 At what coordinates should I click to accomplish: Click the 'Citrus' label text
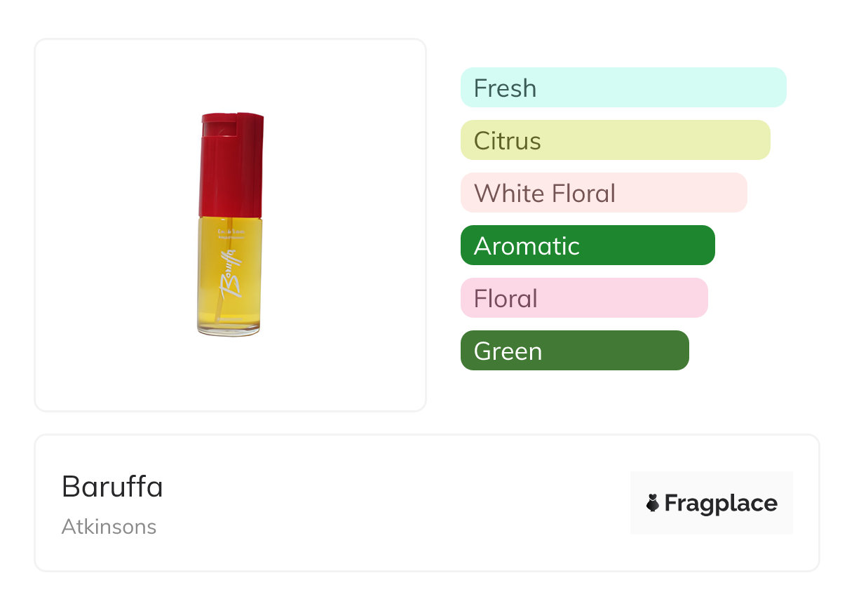(507, 141)
